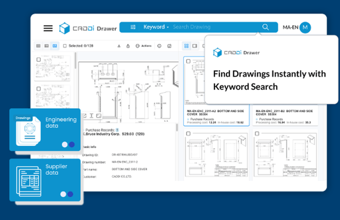Click the Basic info section heading
The image size is (340, 220).
click(89, 147)
